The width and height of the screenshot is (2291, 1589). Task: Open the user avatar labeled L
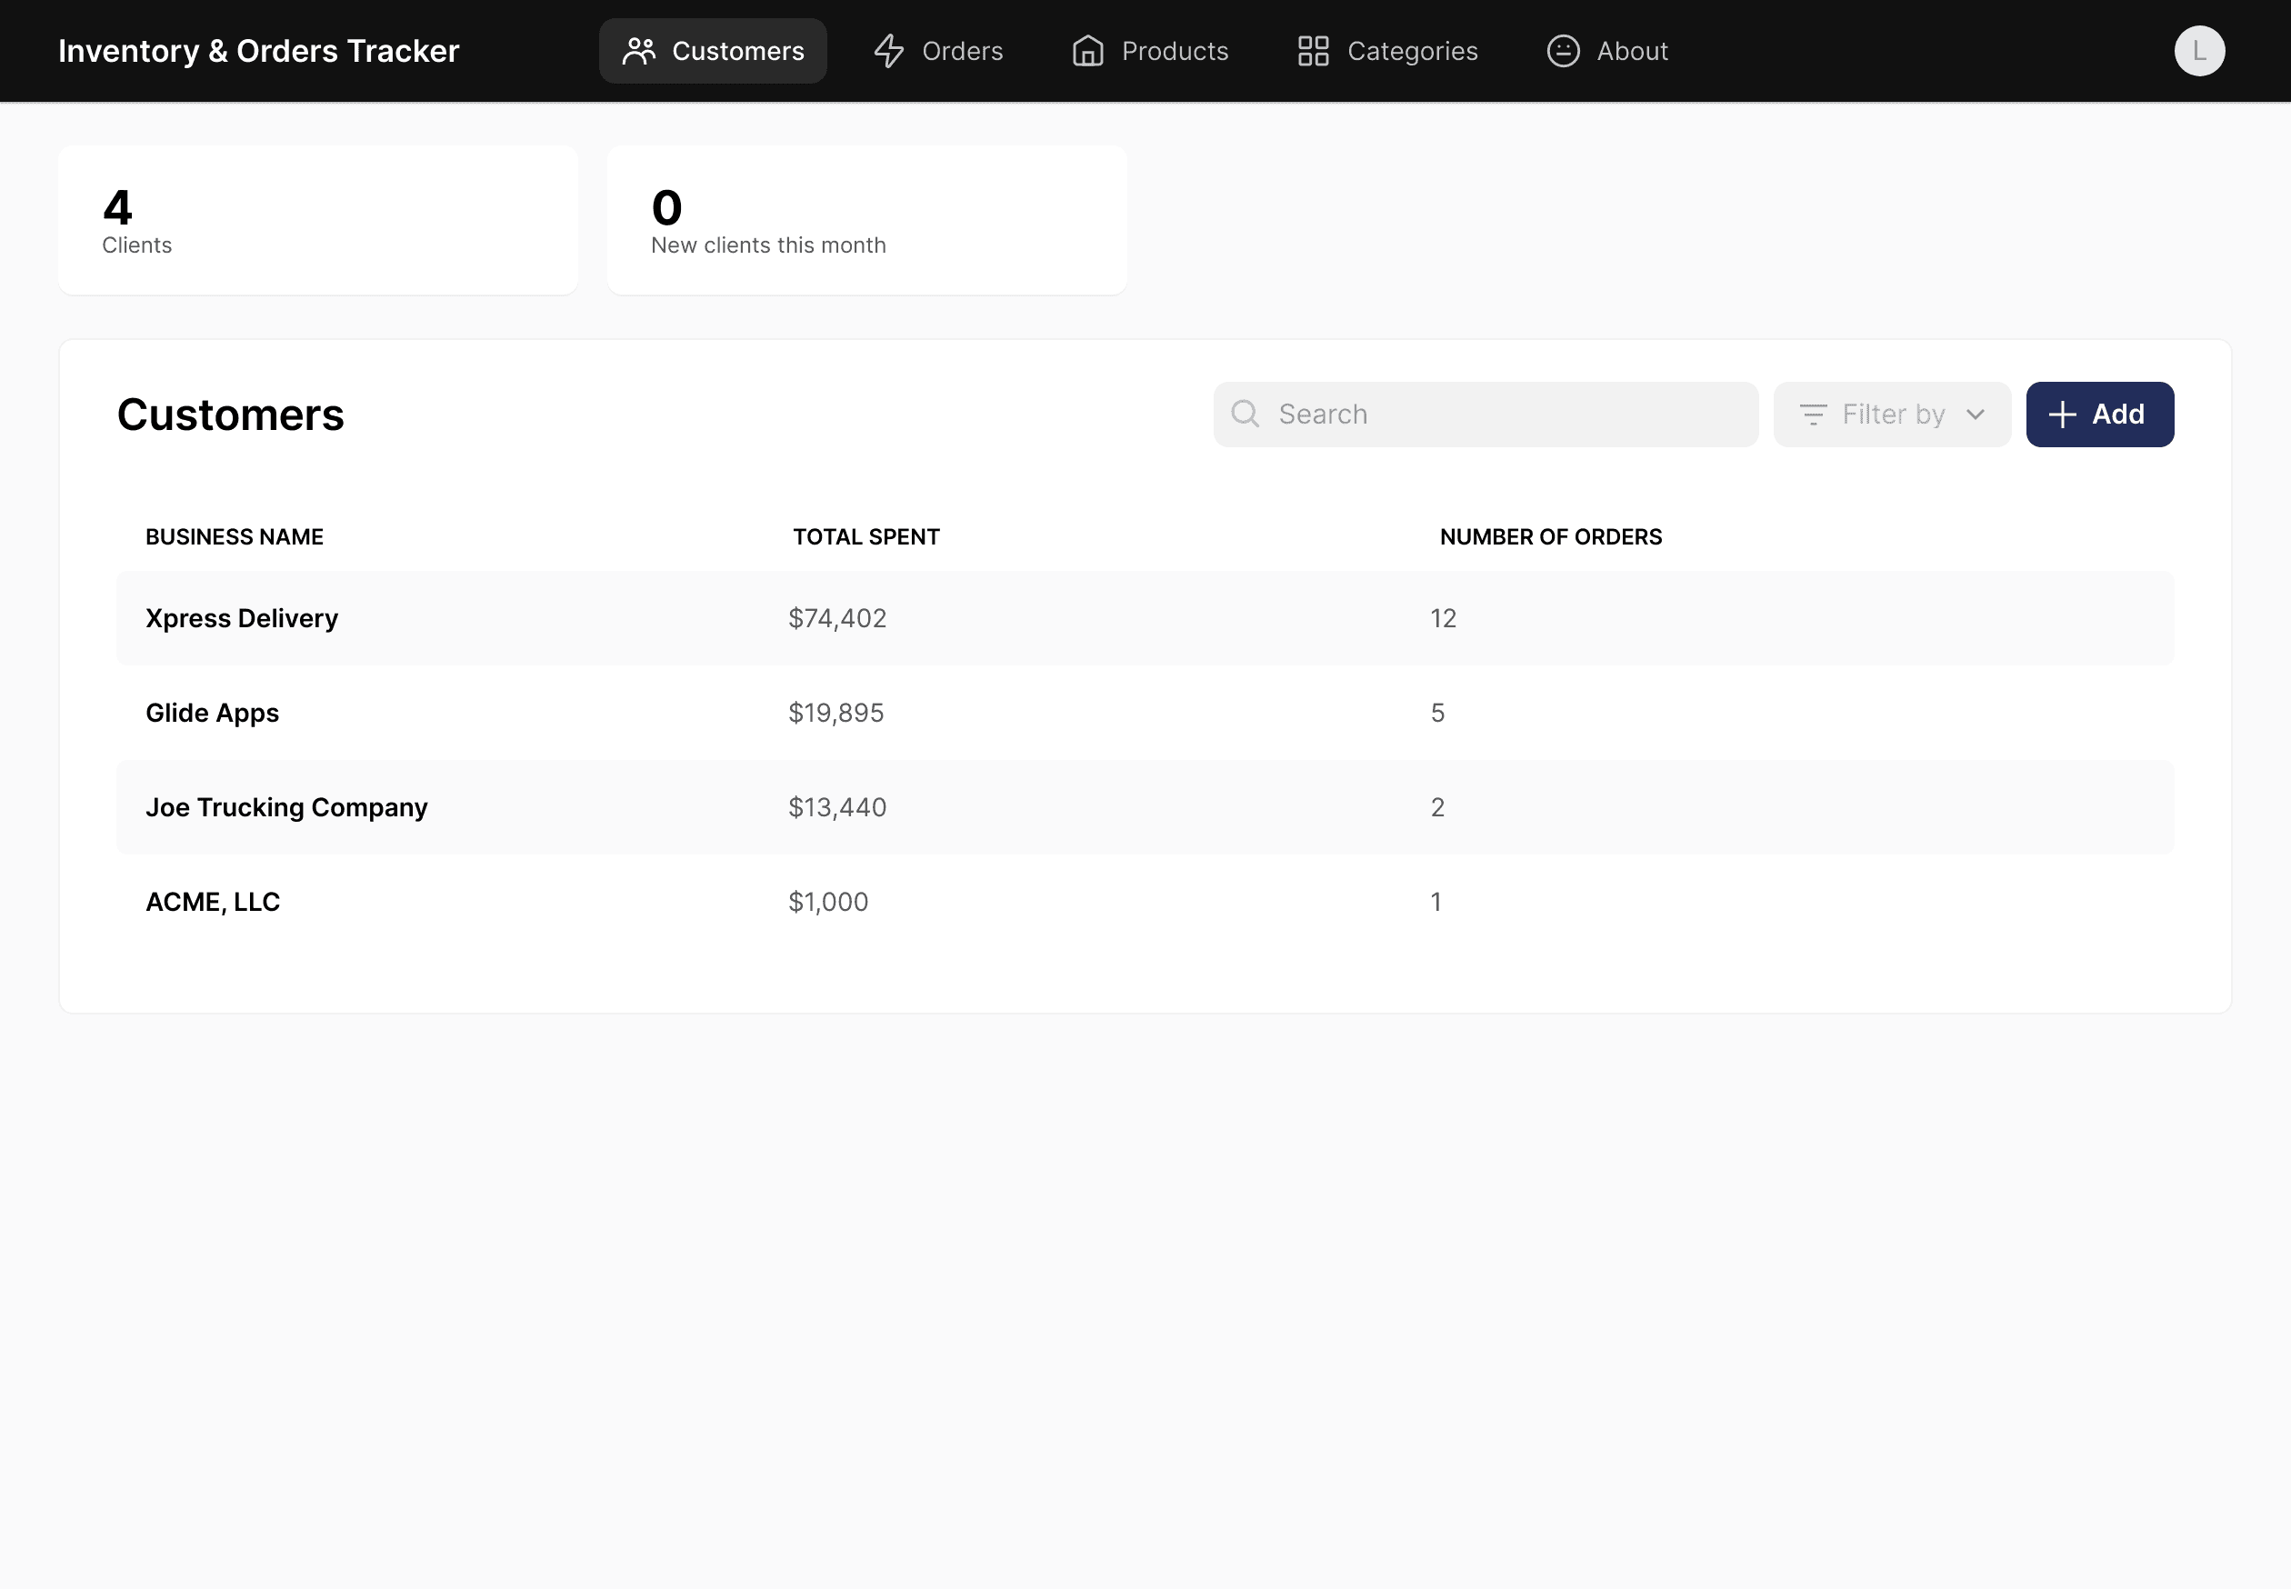pos(2199,51)
